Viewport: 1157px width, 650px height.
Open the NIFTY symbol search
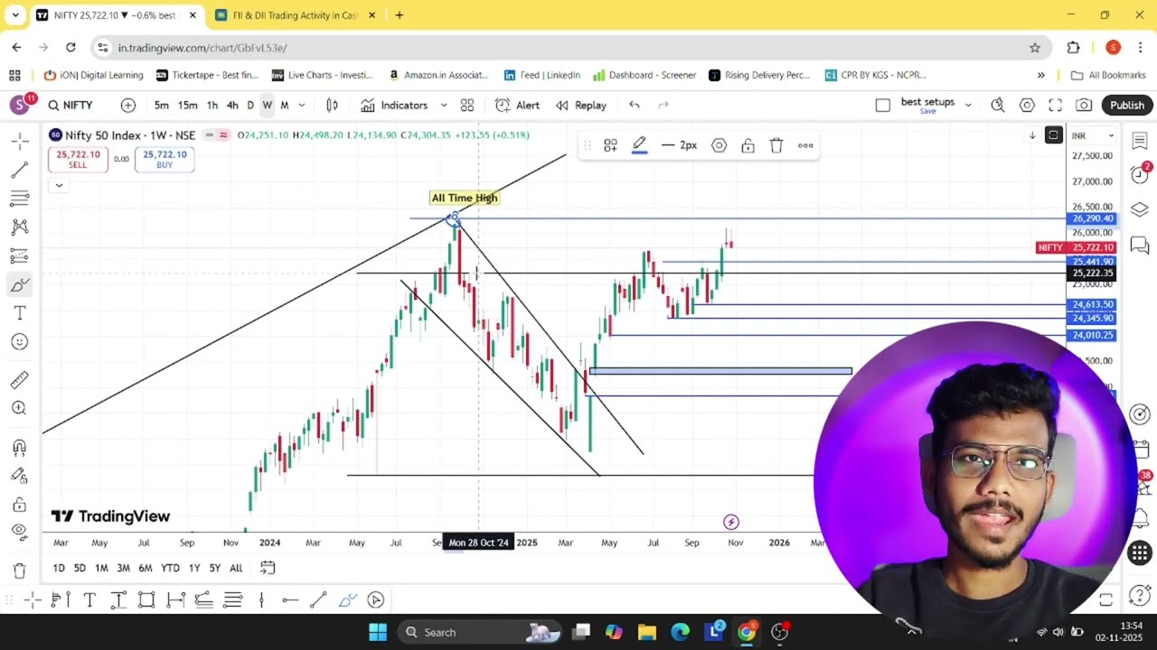[x=71, y=106]
